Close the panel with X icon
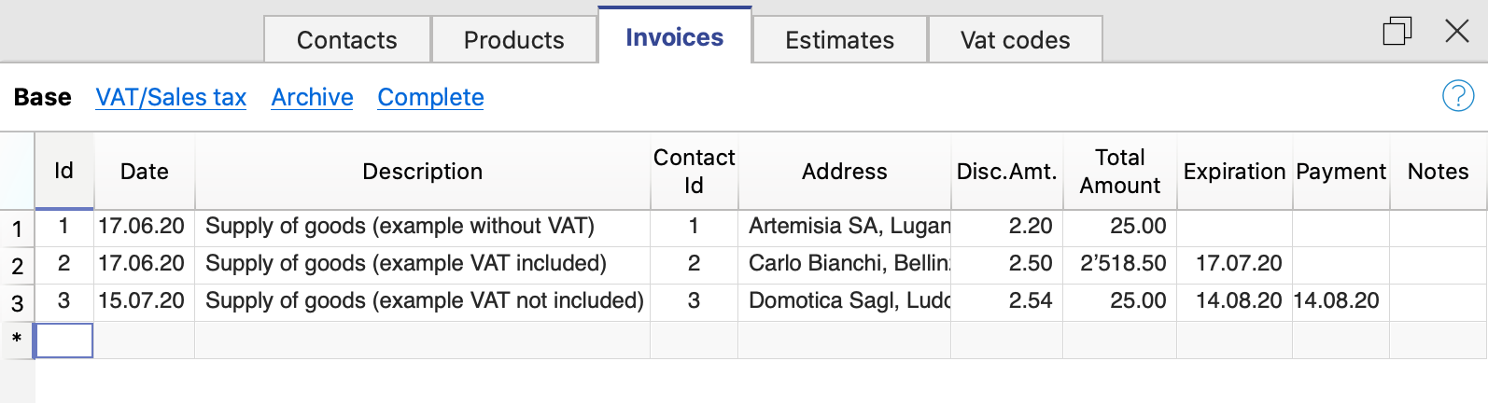1488x403 pixels. tap(1456, 32)
